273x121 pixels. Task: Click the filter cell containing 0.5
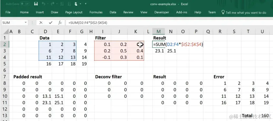[x=119, y=51]
